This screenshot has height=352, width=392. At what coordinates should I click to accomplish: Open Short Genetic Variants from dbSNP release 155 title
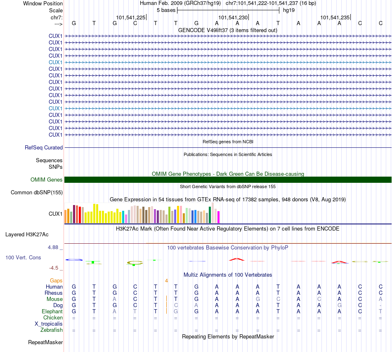228,186
